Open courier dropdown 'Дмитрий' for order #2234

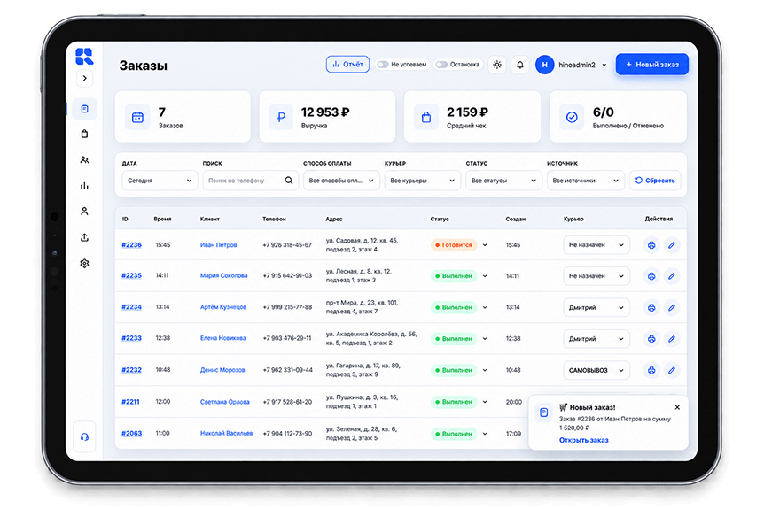(596, 307)
